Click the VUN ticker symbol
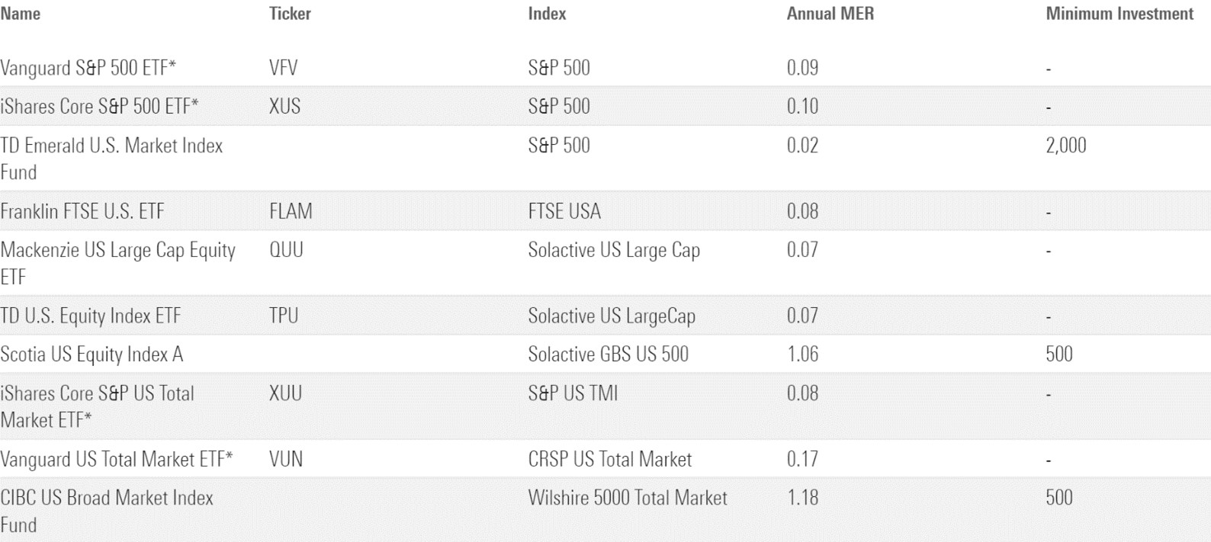This screenshot has width=1211, height=542. (x=286, y=460)
